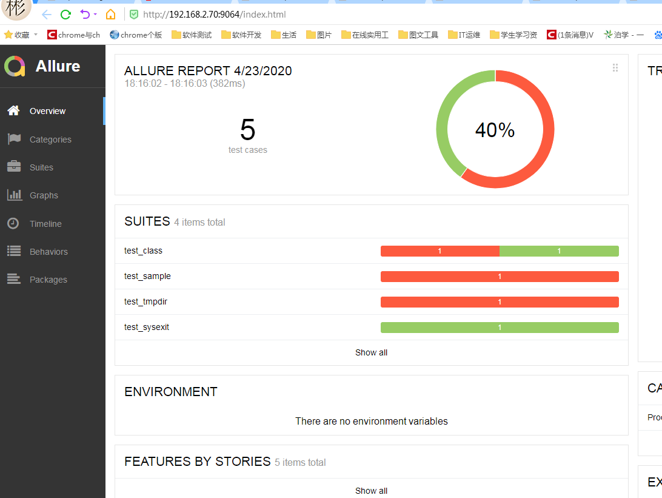Viewport: 662px width, 498px height.
Task: Click the Allure logo icon
Action: coord(15,66)
